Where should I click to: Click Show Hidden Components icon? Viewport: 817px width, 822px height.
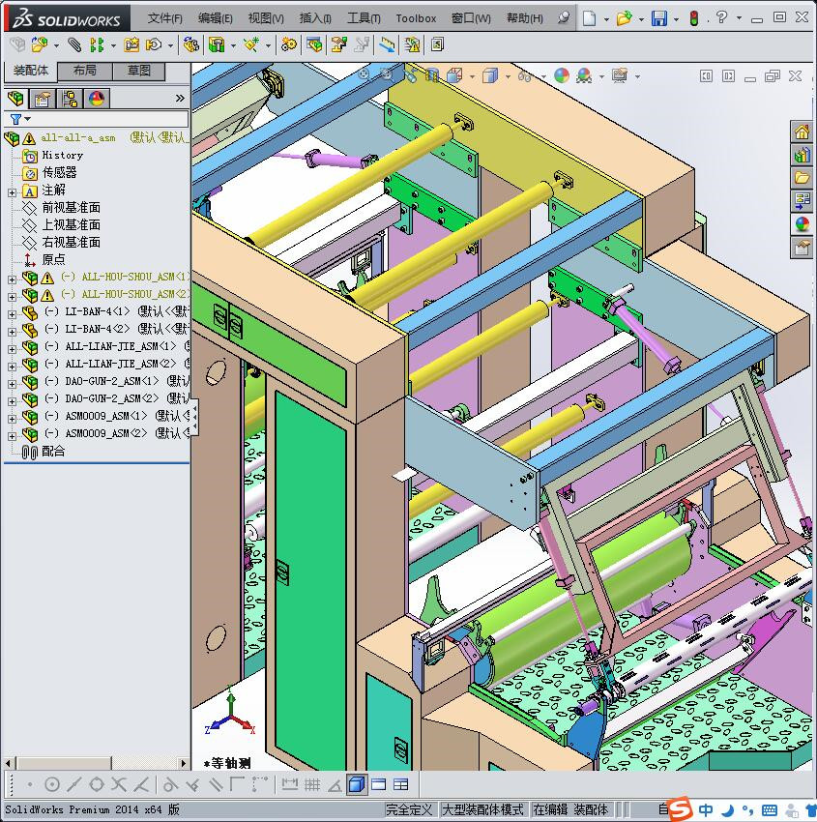(190, 45)
